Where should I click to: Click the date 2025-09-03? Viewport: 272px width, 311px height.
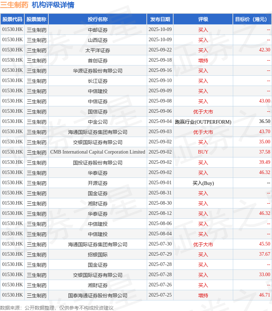[160, 131]
